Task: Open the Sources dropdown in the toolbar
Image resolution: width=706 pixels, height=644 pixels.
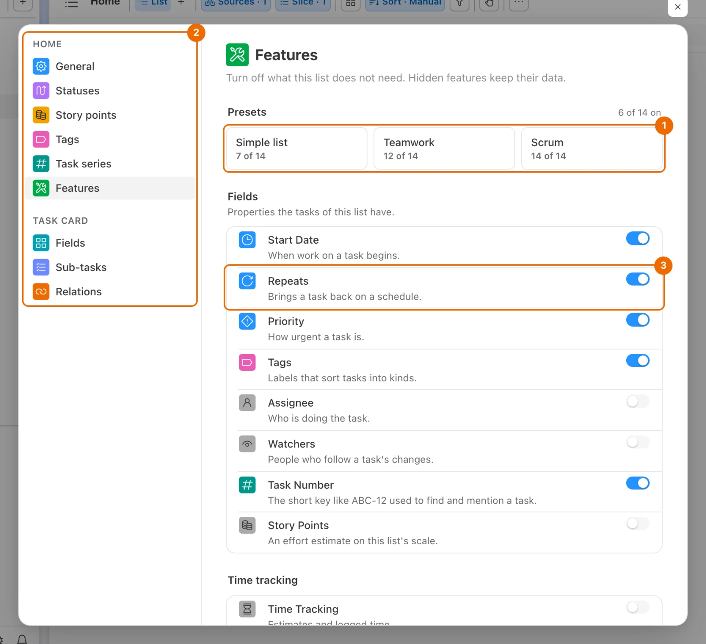Action: tap(236, 4)
